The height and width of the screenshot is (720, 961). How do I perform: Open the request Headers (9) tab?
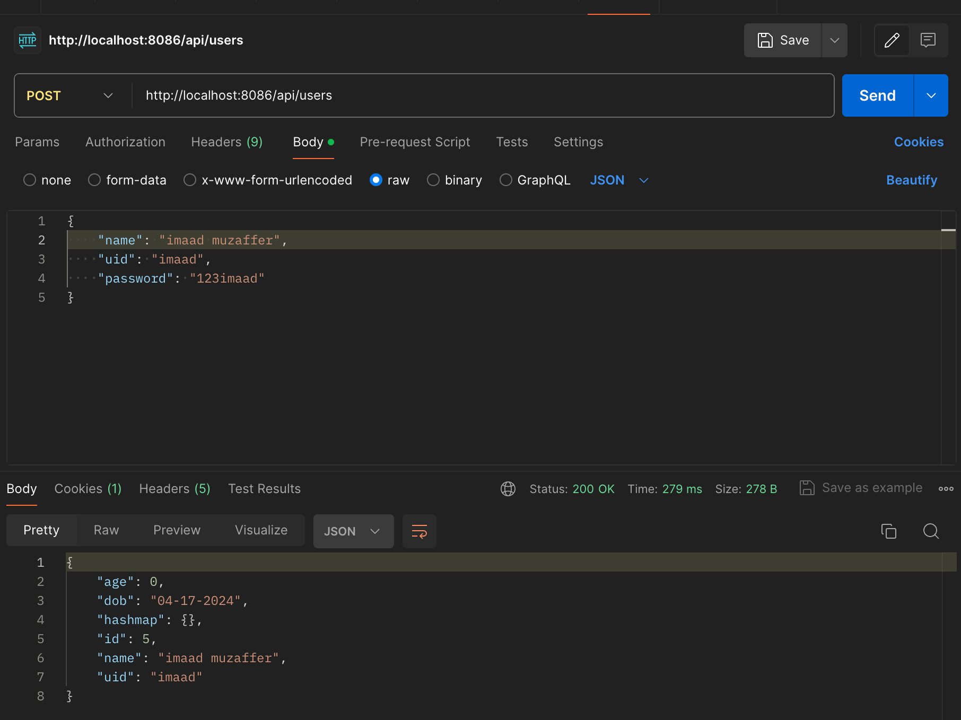coord(227,142)
